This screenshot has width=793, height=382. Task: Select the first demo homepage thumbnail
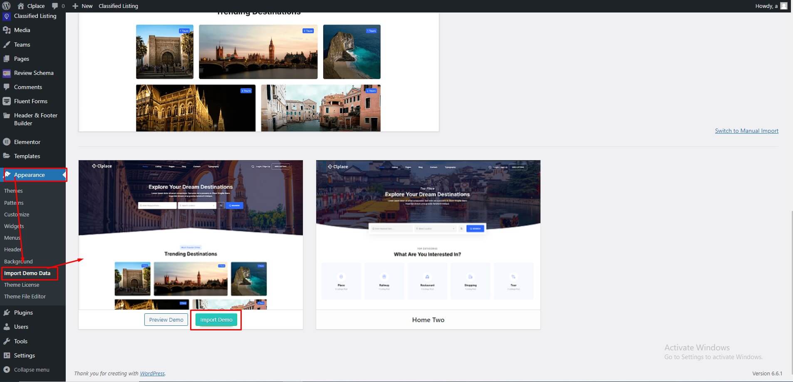(x=191, y=235)
